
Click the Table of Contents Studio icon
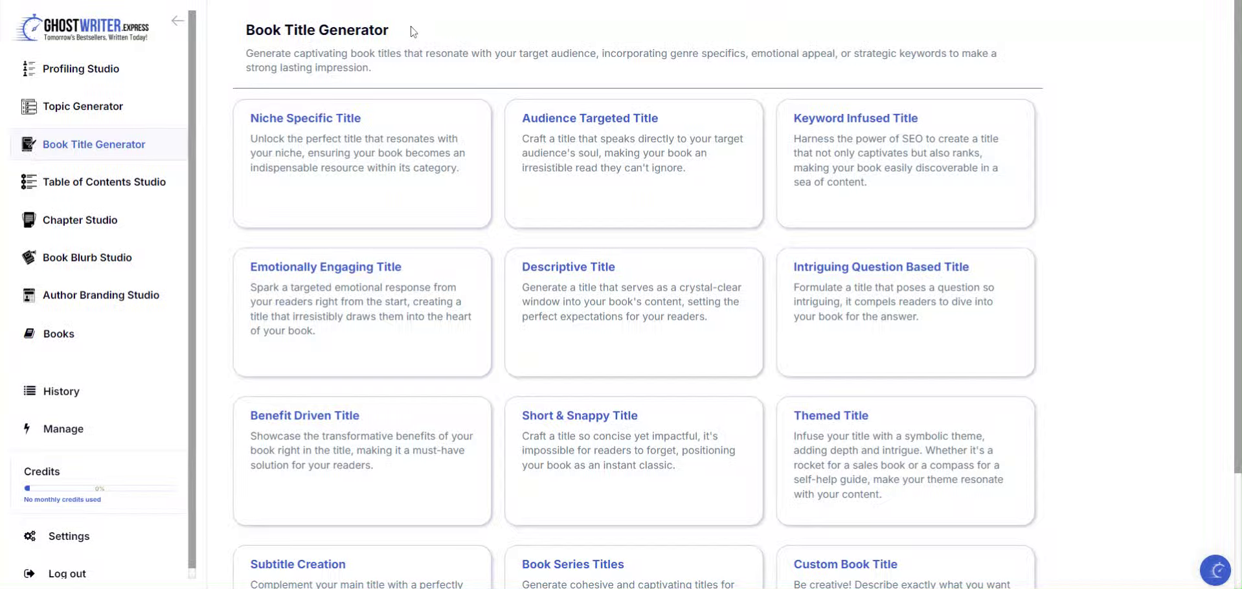pyautogui.click(x=28, y=182)
